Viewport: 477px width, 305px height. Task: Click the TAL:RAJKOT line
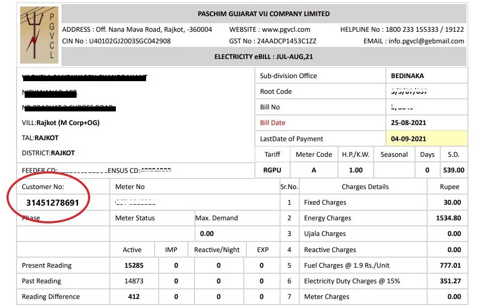point(40,138)
